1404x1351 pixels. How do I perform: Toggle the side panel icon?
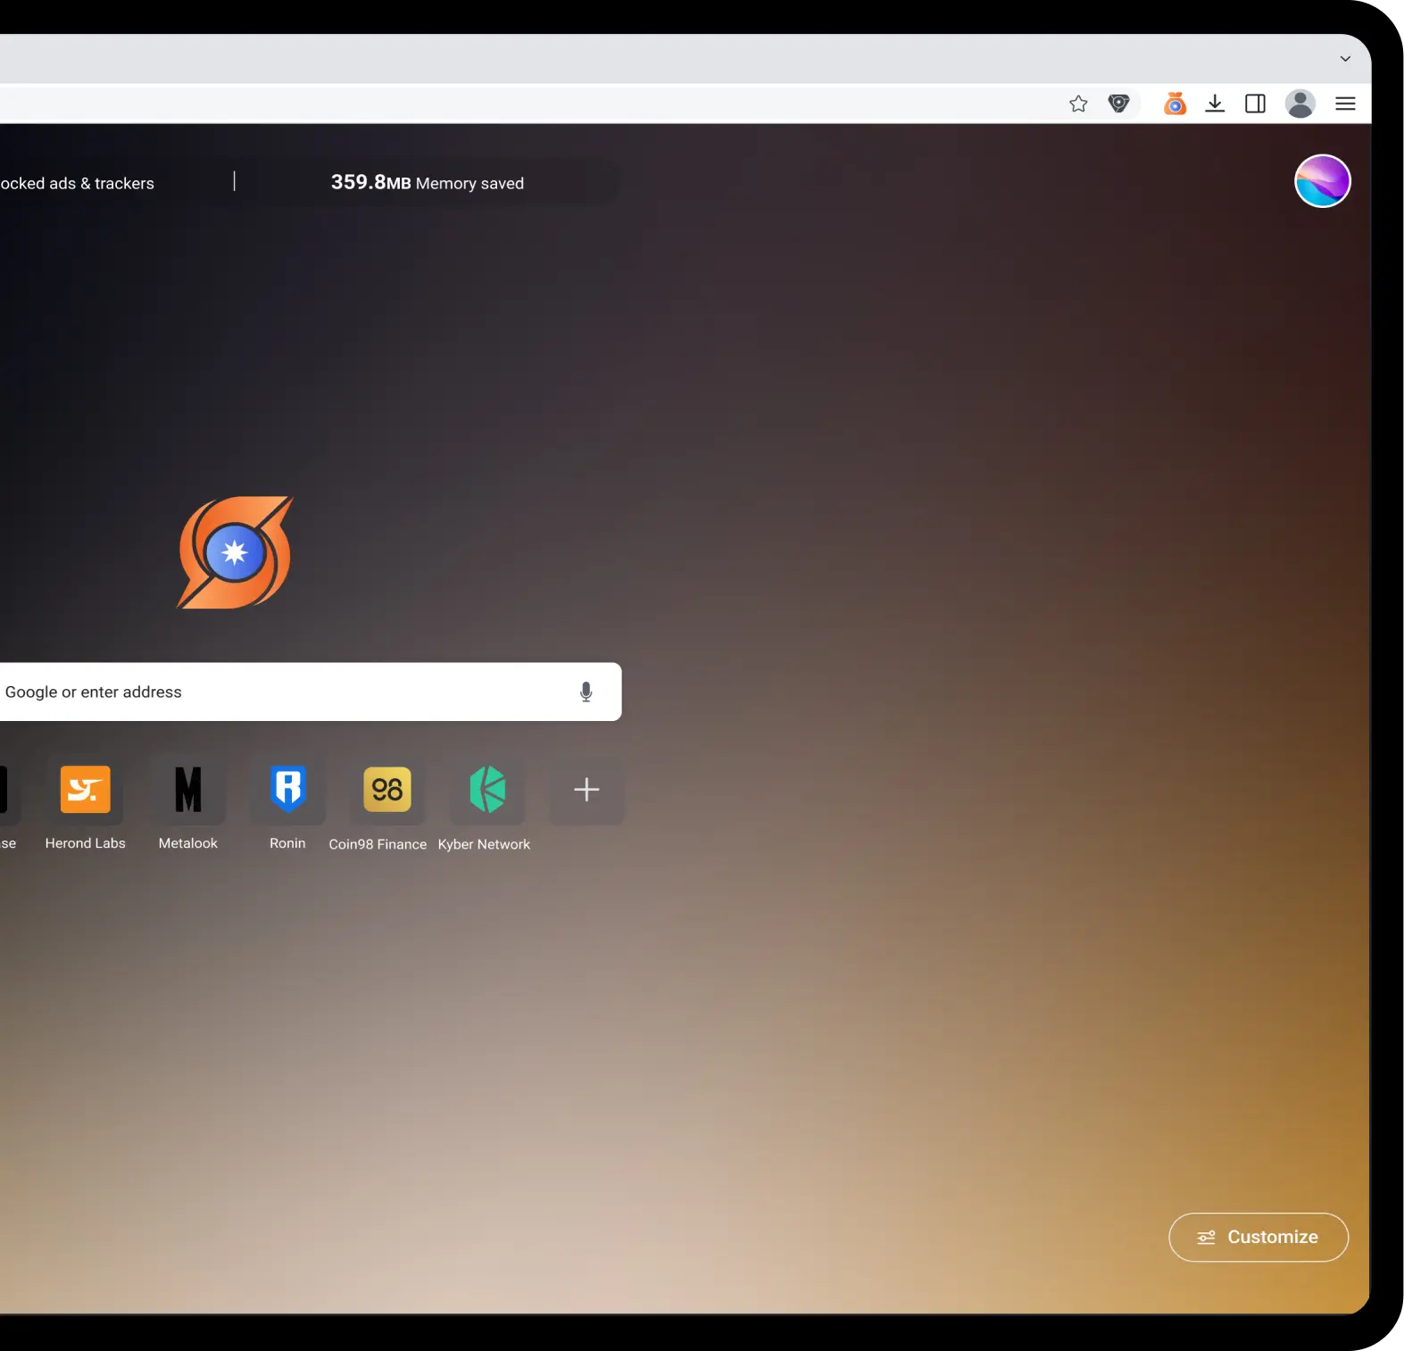coord(1255,104)
